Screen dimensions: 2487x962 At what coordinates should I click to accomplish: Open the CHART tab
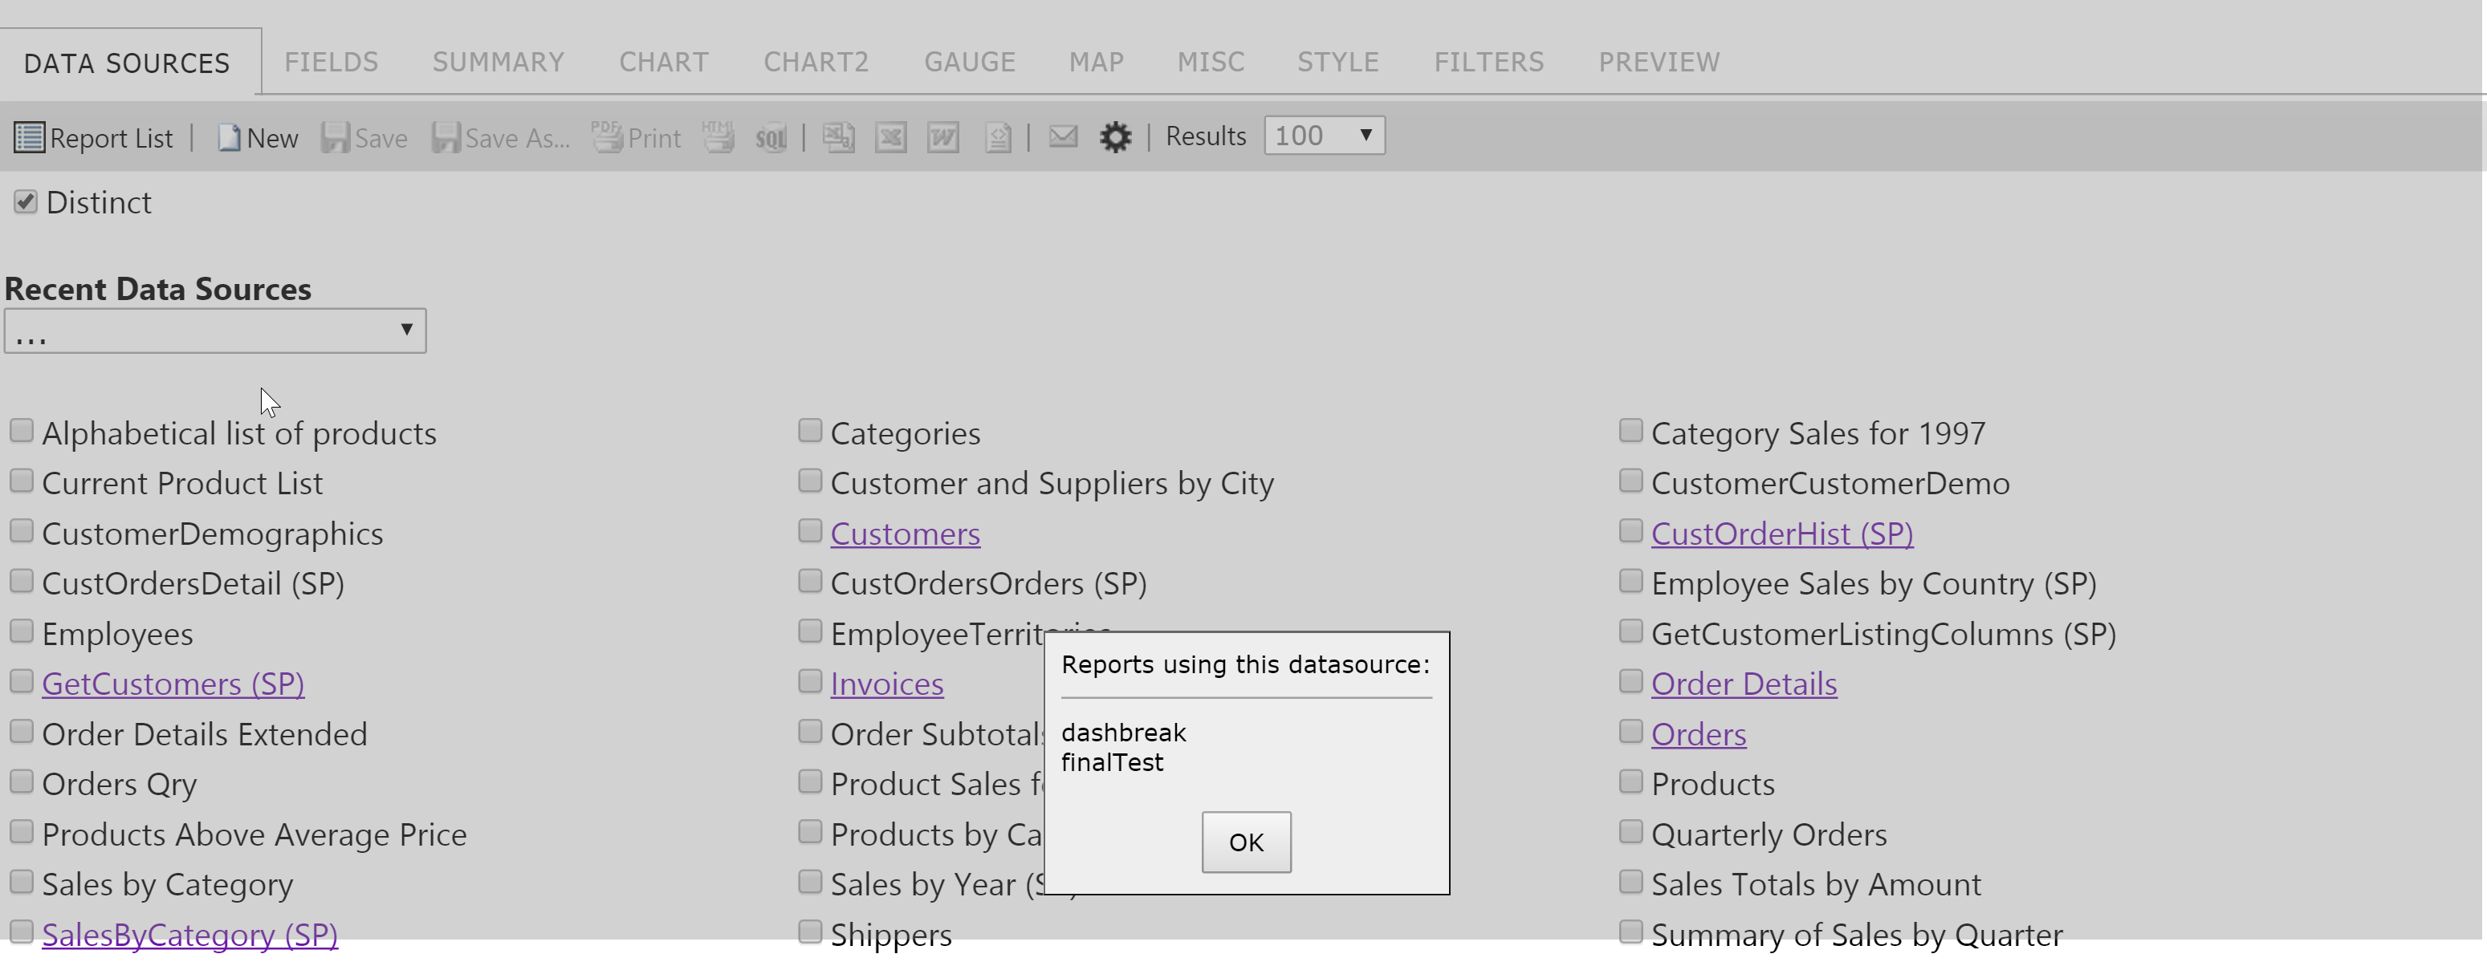pyautogui.click(x=663, y=63)
